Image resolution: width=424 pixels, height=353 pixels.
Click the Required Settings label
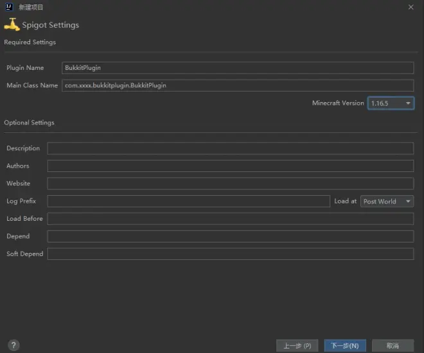30,42
